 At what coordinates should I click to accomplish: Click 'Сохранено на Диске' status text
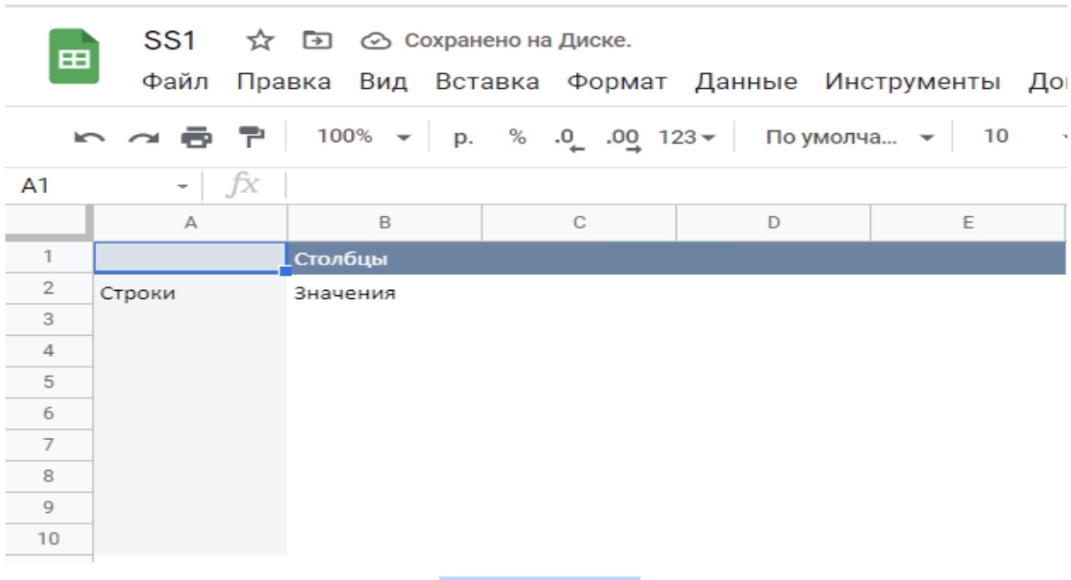(518, 41)
